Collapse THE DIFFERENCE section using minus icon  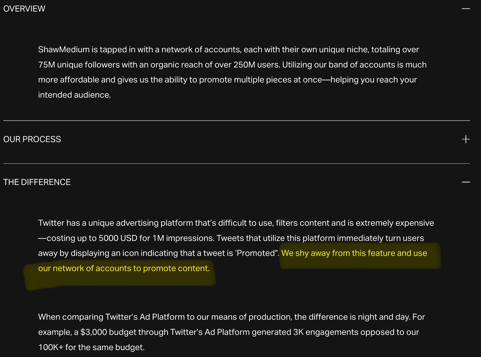(x=465, y=182)
